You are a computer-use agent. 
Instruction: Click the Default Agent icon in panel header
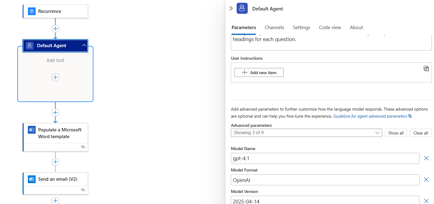242,9
